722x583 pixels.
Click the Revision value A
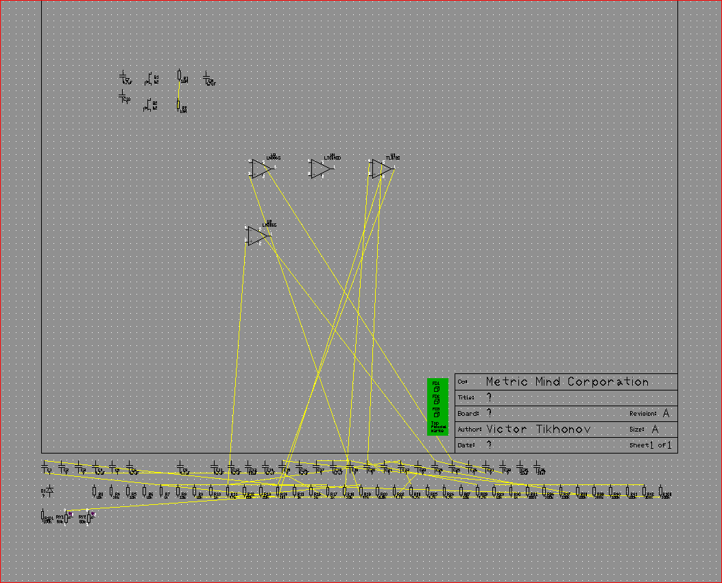(x=666, y=414)
